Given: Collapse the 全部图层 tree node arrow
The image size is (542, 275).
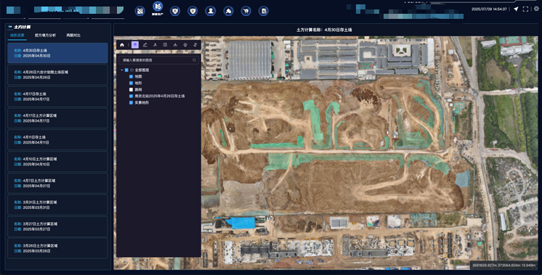Looking at the screenshot, I should [x=122, y=70].
